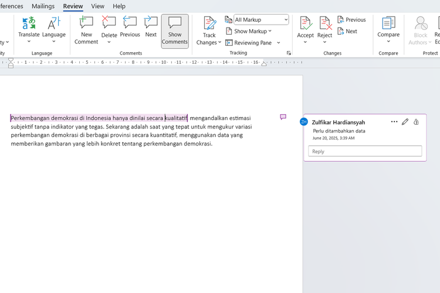Open the Language options icon

click(x=54, y=23)
